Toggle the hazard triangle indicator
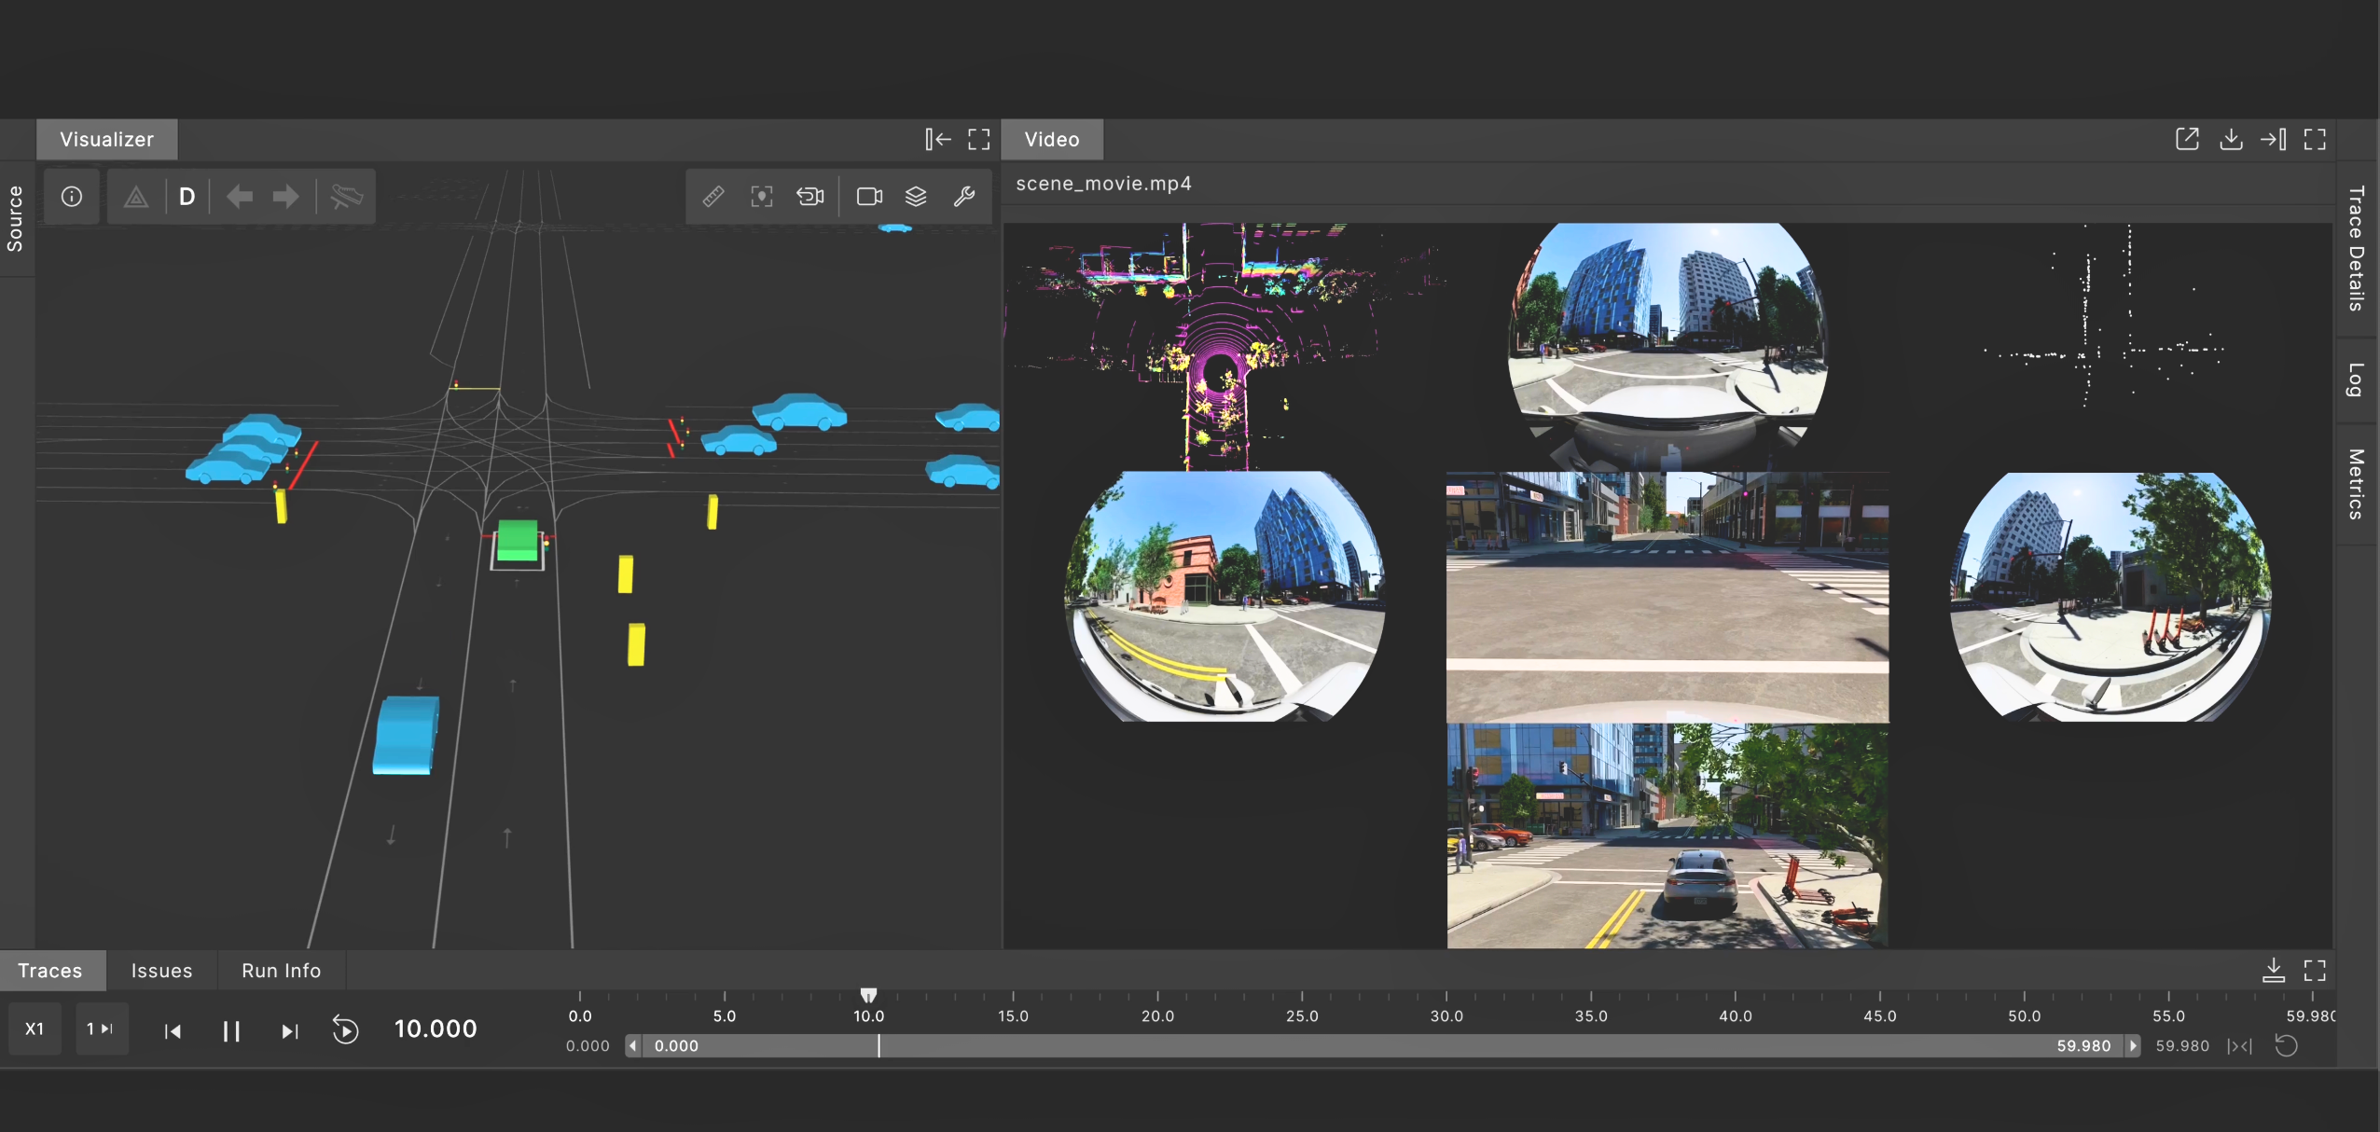The width and height of the screenshot is (2380, 1132). tap(136, 197)
